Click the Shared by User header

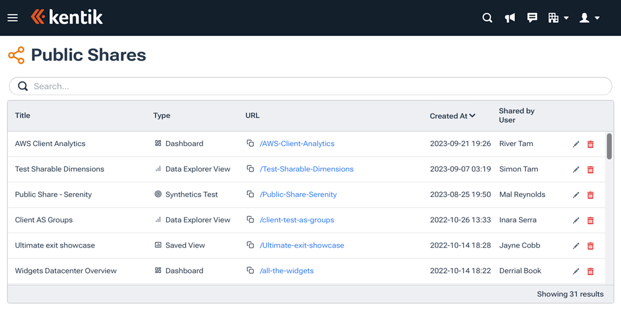coord(517,116)
